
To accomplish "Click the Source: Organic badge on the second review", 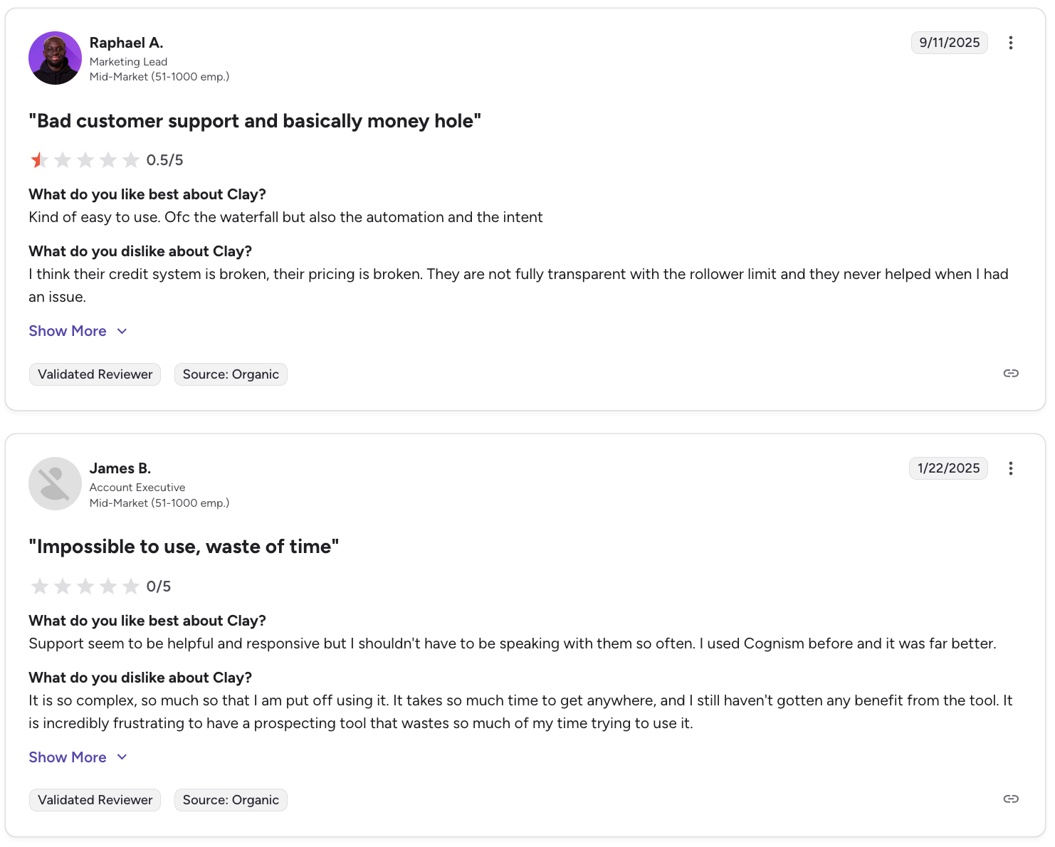I will [x=231, y=800].
